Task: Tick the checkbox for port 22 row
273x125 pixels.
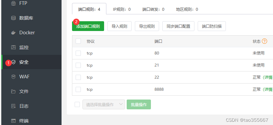Action: pos(78,77)
